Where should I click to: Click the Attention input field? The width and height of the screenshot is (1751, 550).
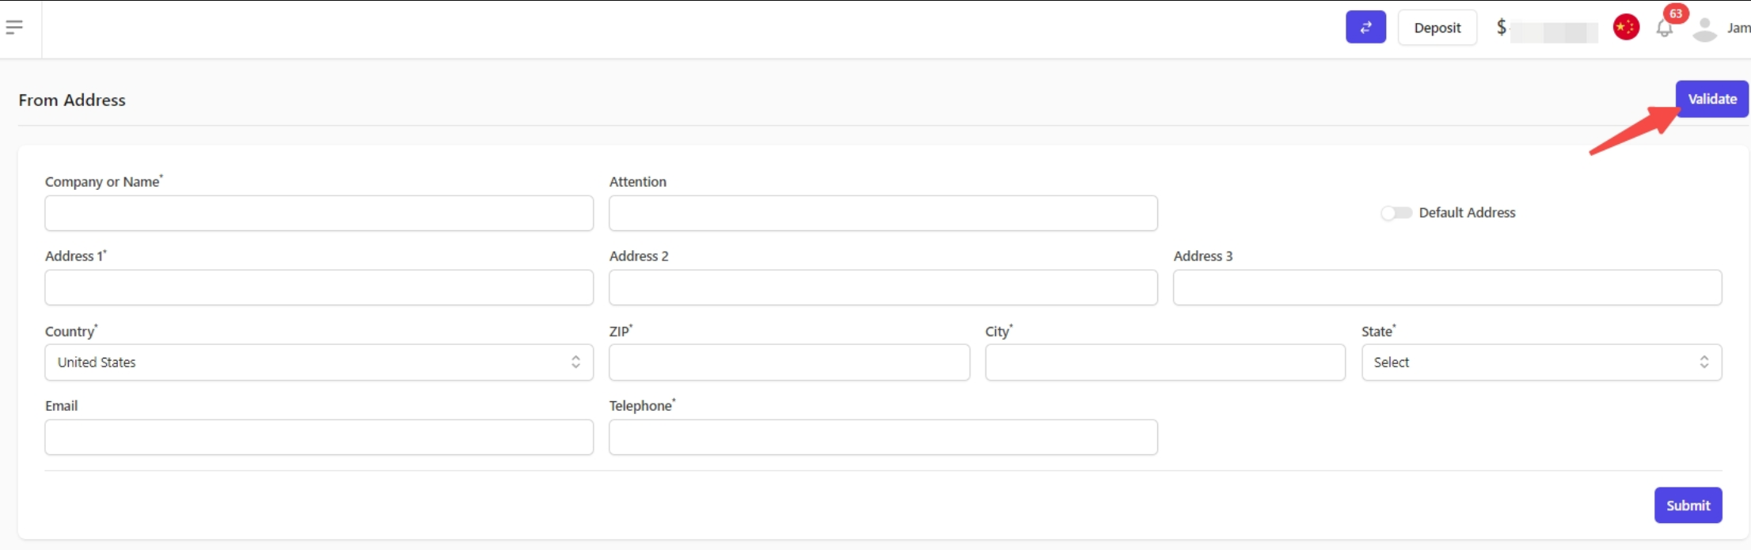click(883, 213)
